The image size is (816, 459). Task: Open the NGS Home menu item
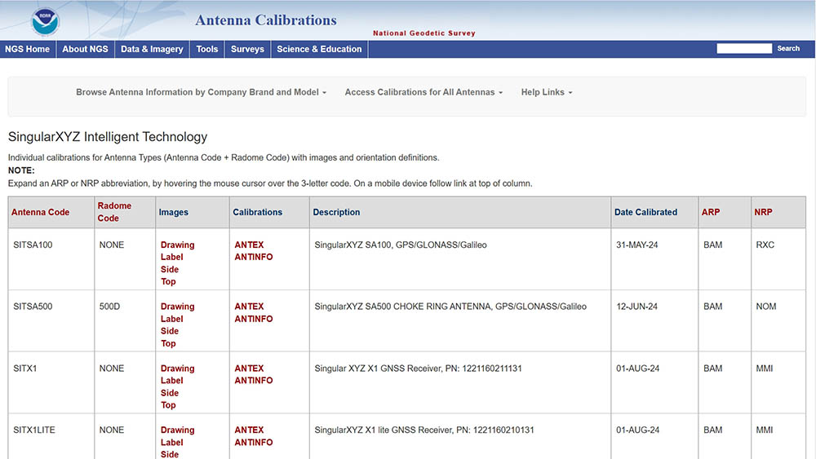(x=28, y=49)
